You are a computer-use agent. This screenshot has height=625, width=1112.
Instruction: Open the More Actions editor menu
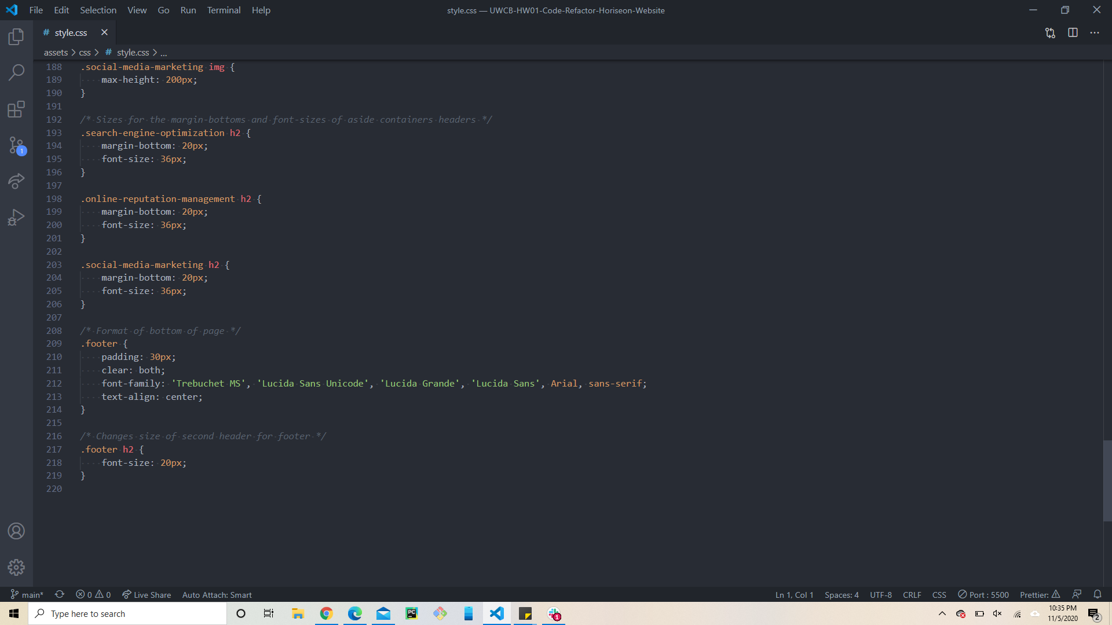point(1096,32)
